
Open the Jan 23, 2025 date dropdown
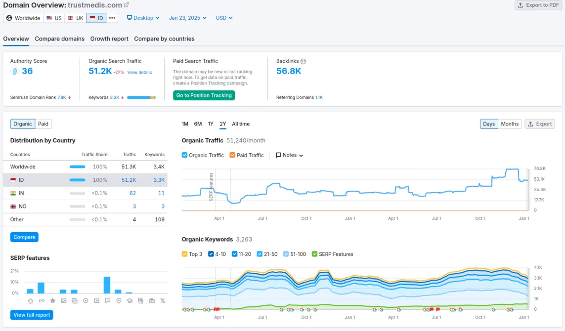(x=188, y=18)
